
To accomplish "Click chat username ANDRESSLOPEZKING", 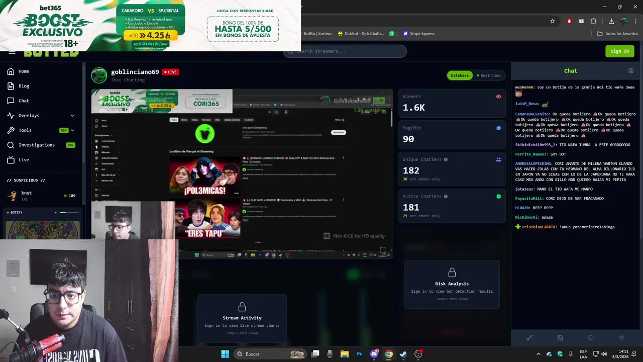I will click(533, 163).
